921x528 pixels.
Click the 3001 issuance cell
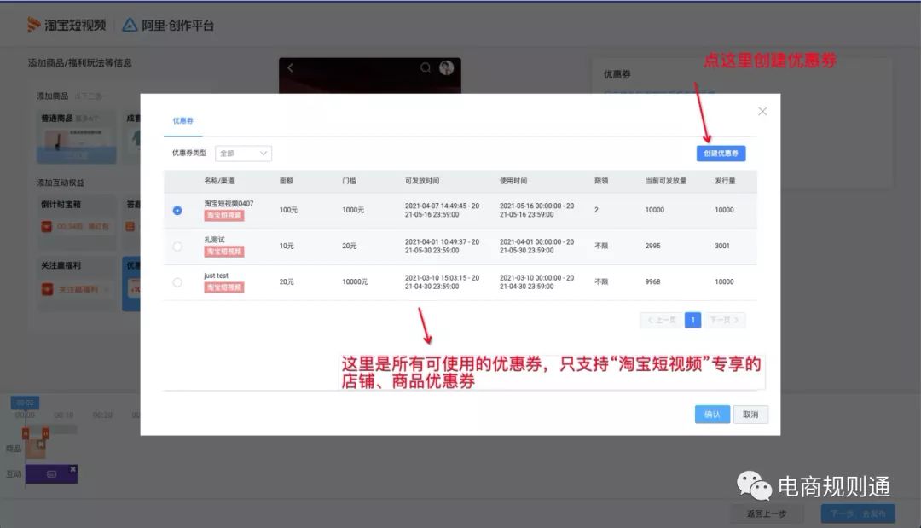tap(722, 246)
